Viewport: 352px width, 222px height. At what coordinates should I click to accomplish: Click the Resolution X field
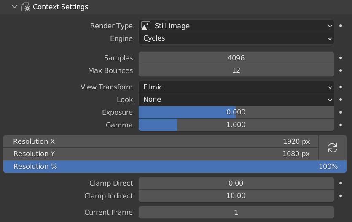[161, 141]
